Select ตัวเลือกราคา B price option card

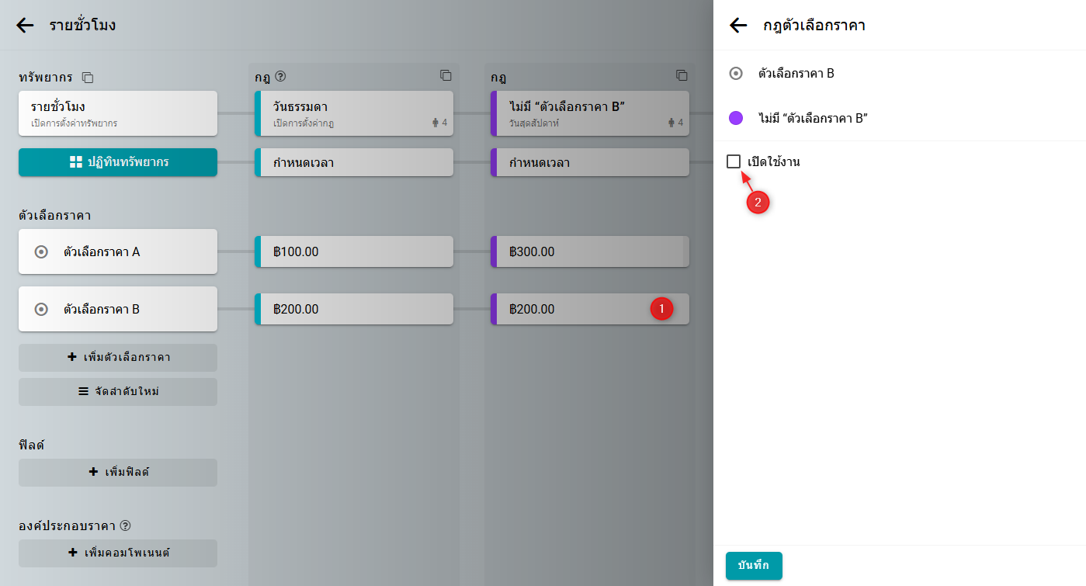click(118, 309)
